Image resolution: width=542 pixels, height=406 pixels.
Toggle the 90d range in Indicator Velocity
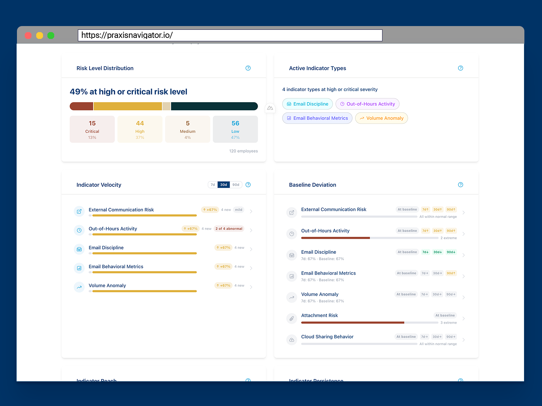point(236,185)
